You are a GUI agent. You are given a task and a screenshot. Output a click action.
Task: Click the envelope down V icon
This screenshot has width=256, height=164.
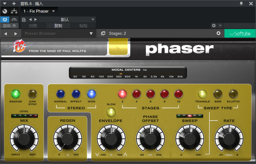(x=97, y=155)
